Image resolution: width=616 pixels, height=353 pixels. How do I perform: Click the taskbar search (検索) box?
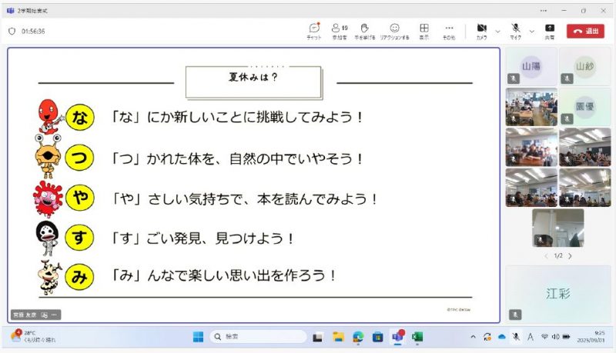point(256,337)
